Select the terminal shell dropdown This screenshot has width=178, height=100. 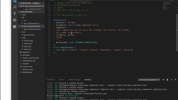click(x=149, y=80)
